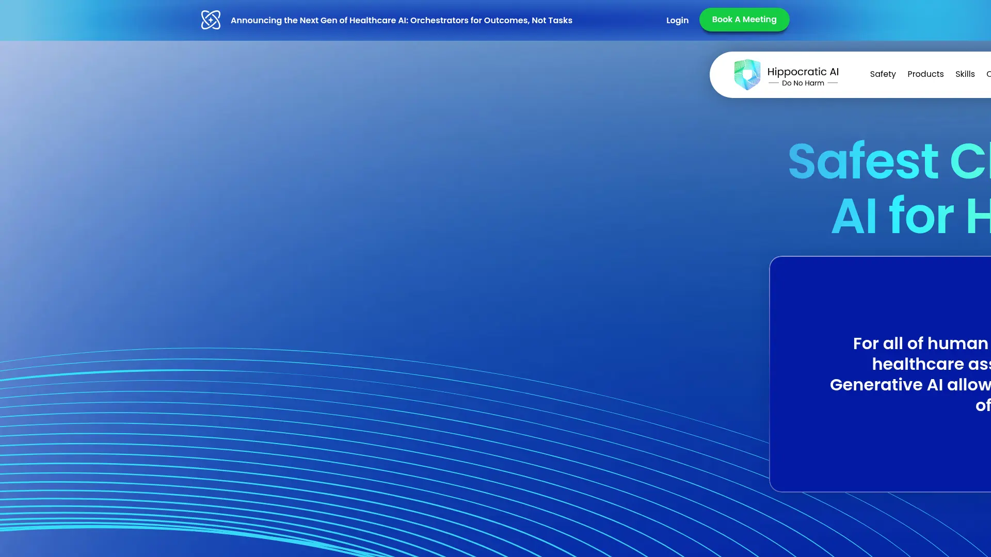This screenshot has width=991, height=557.
Task: Click the 'AI for' heading text
Action: 893,216
